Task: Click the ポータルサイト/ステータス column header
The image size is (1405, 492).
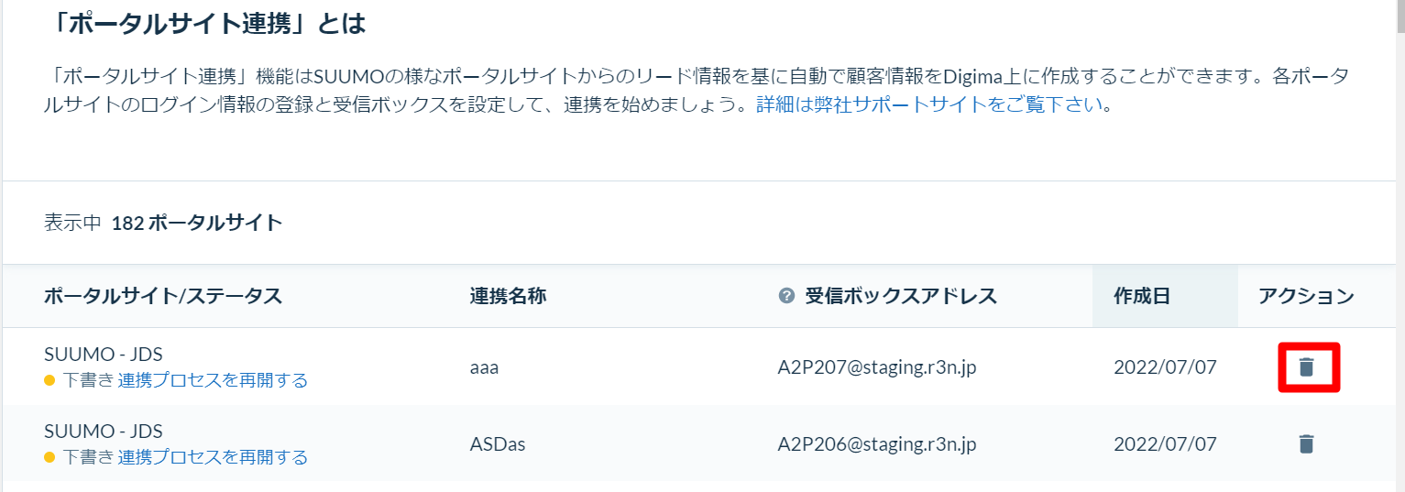Action: (163, 296)
